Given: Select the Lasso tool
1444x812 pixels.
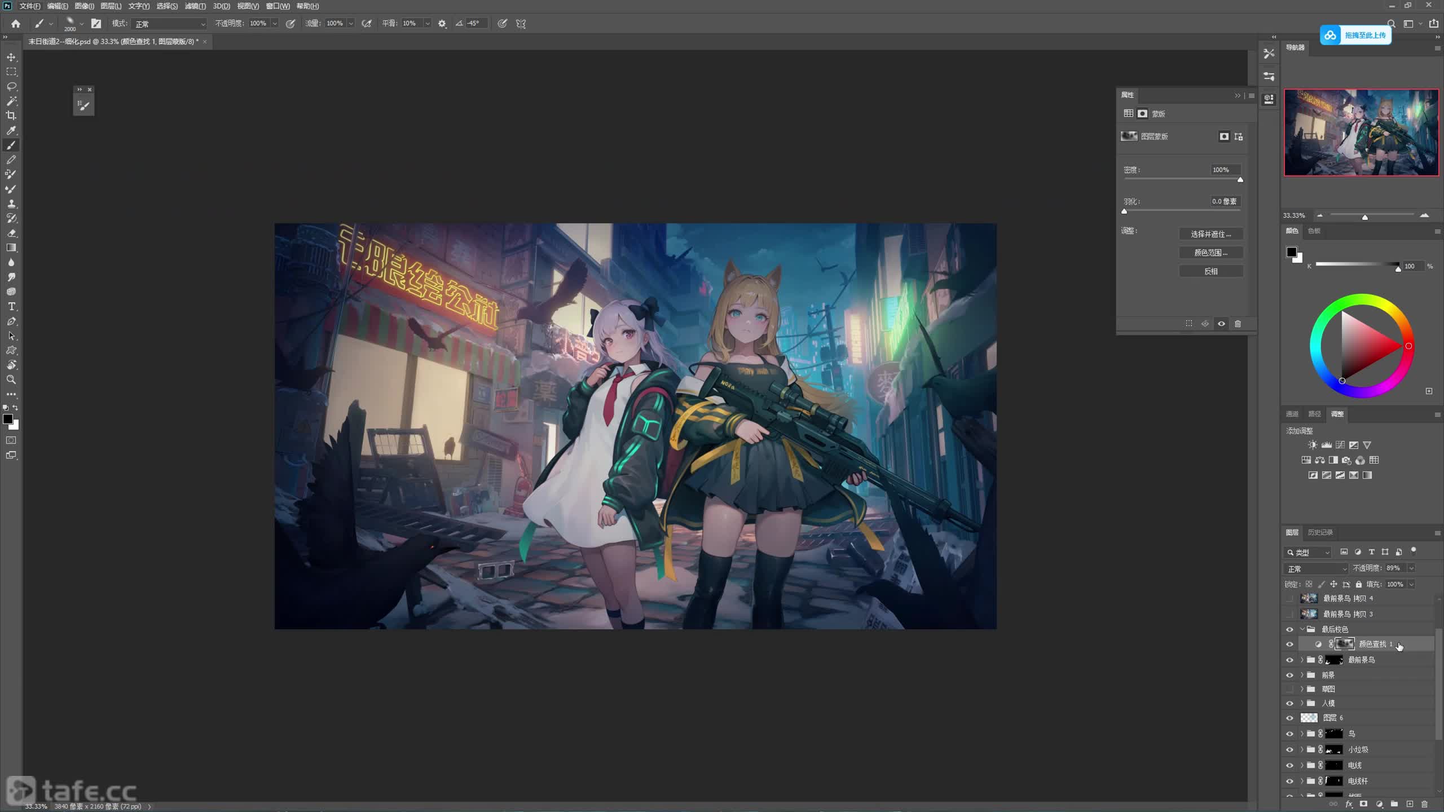Looking at the screenshot, I should pos(11,86).
